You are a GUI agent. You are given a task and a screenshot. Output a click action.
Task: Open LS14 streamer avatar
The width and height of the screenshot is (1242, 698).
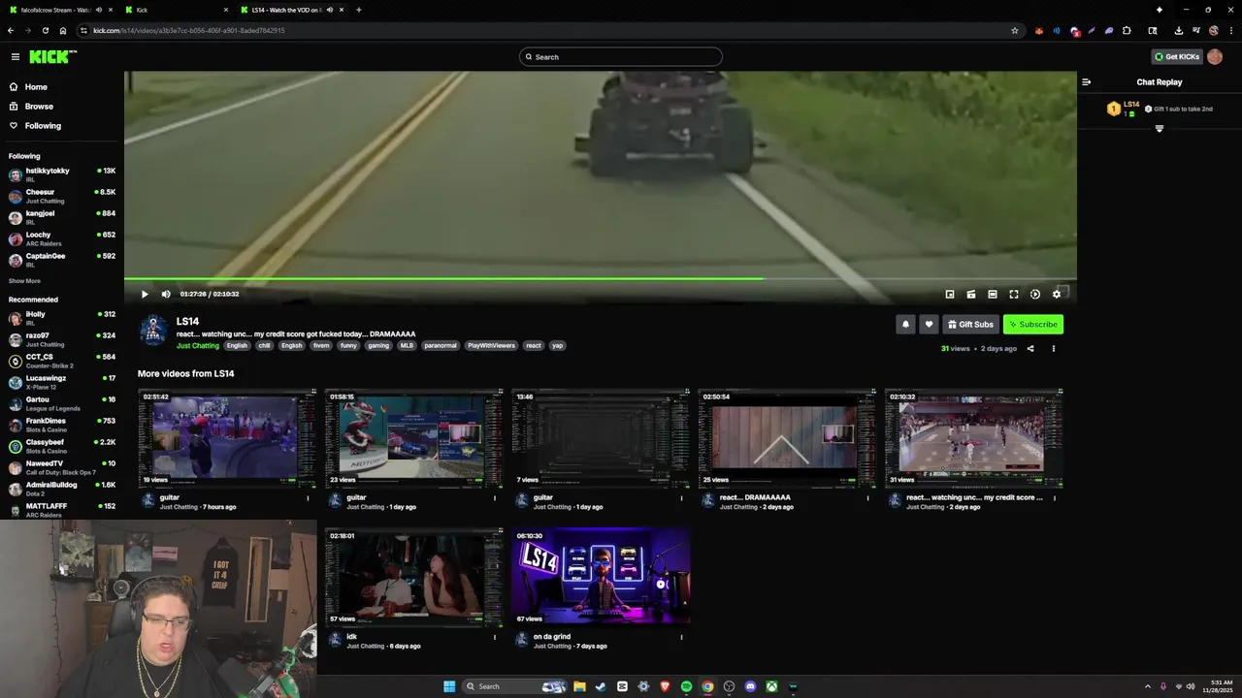pos(153,331)
